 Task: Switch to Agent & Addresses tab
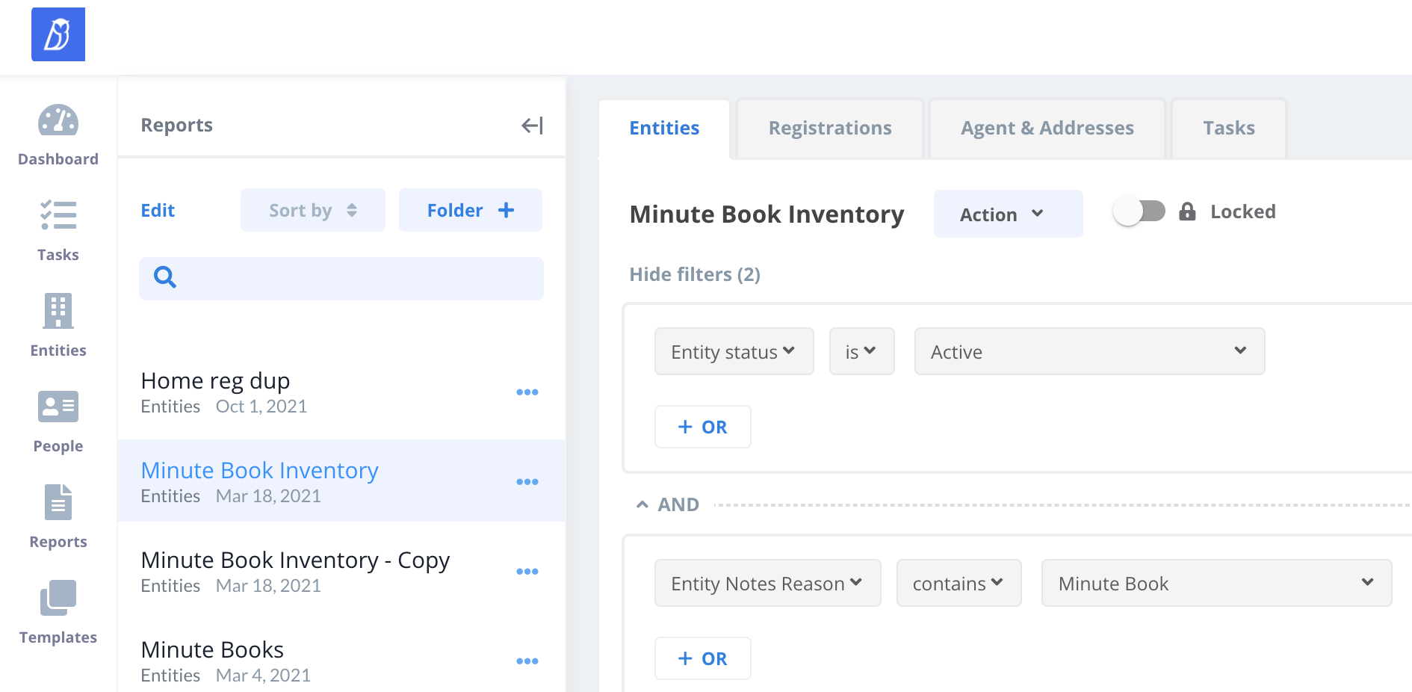pyautogui.click(x=1047, y=129)
